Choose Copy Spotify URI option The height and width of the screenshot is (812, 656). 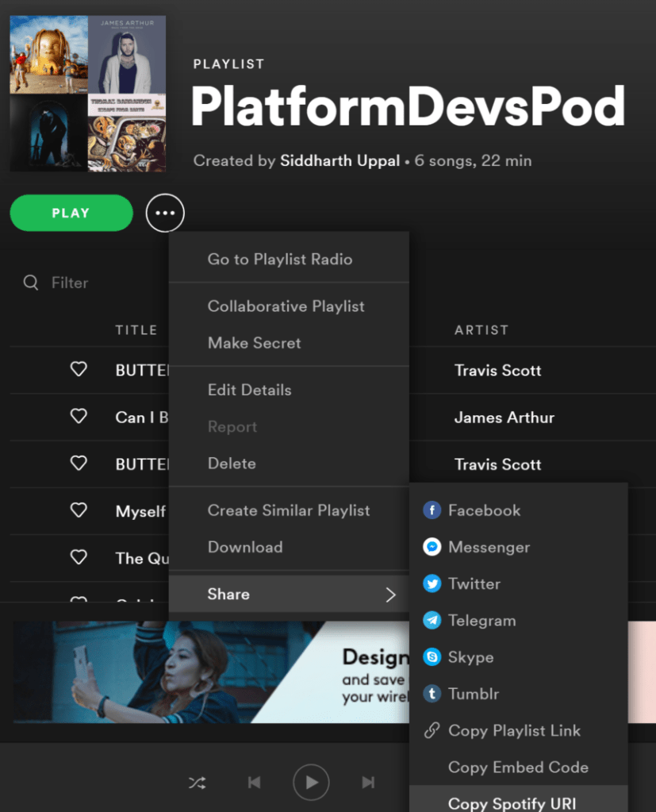tap(512, 802)
